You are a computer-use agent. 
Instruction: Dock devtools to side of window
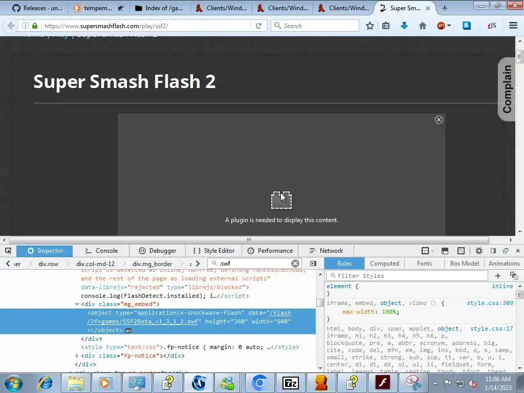point(493,251)
